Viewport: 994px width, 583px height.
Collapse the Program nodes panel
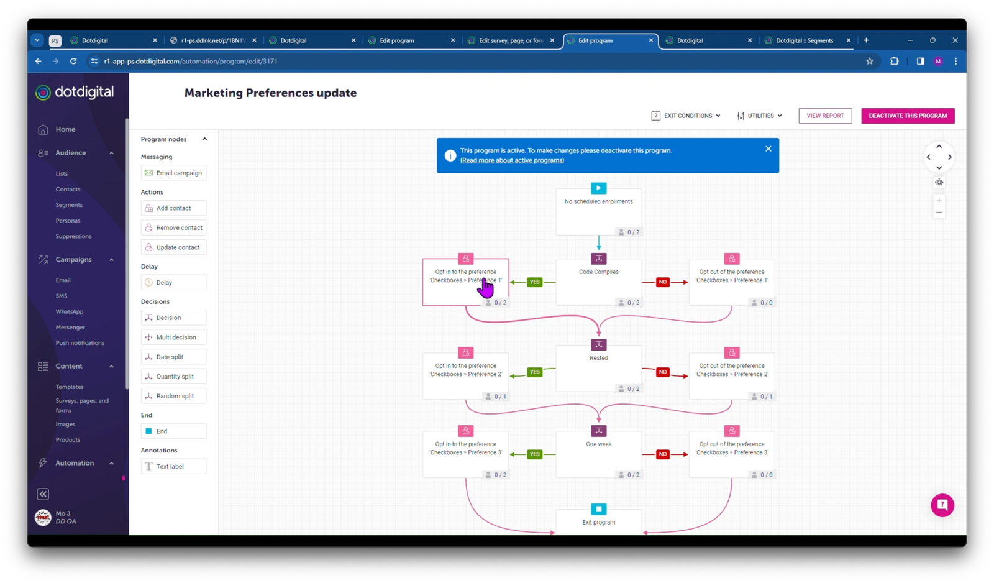204,139
